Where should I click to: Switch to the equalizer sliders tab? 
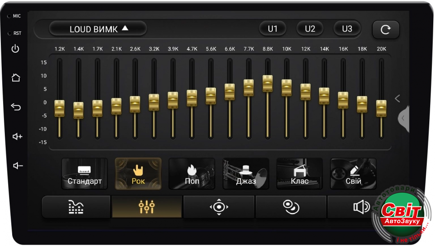147,207
